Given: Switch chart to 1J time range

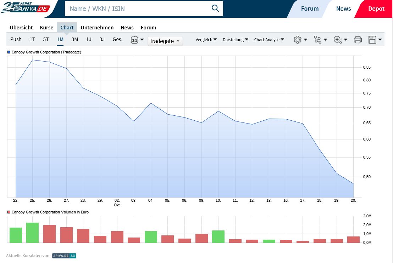Looking at the screenshot, I should point(89,39).
